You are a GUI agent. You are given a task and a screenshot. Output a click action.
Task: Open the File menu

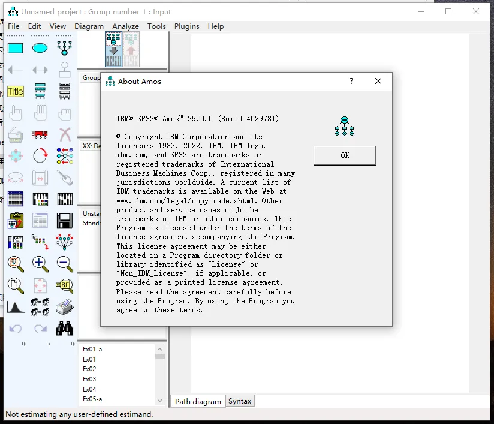(x=14, y=26)
